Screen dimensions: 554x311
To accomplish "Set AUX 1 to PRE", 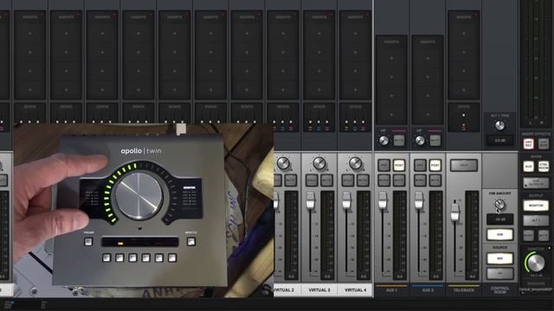I will [383, 165].
